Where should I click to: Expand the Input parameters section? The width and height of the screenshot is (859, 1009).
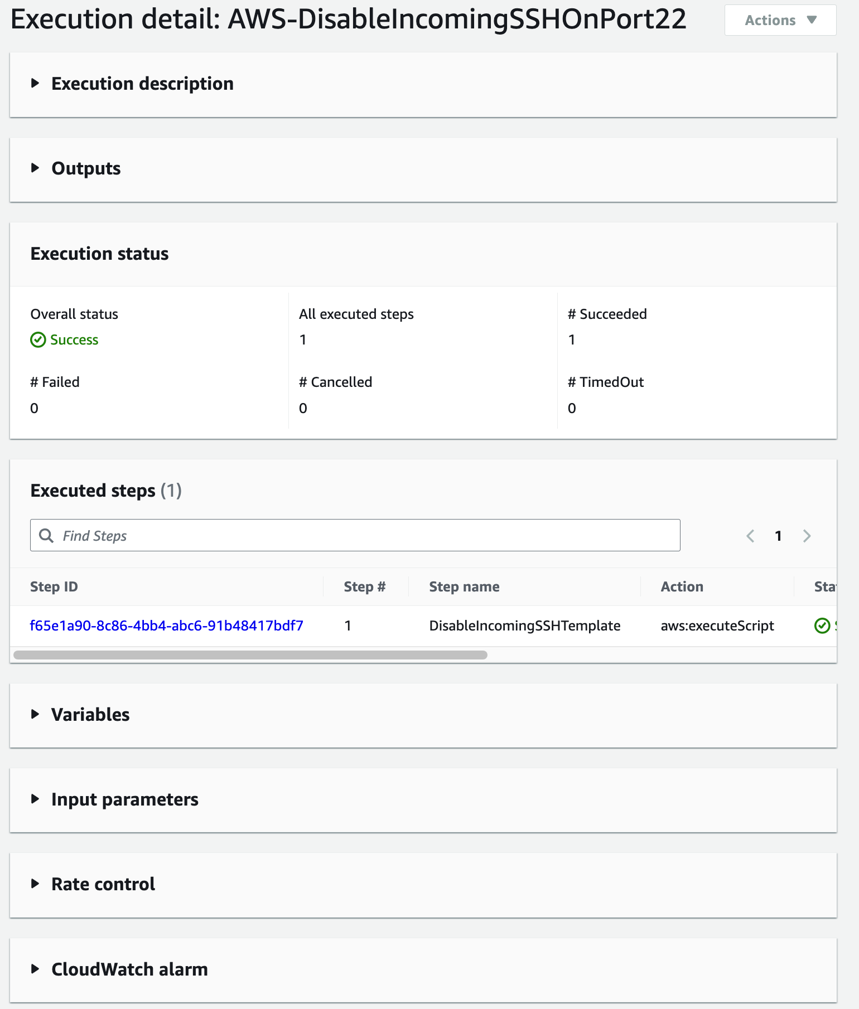coord(114,799)
